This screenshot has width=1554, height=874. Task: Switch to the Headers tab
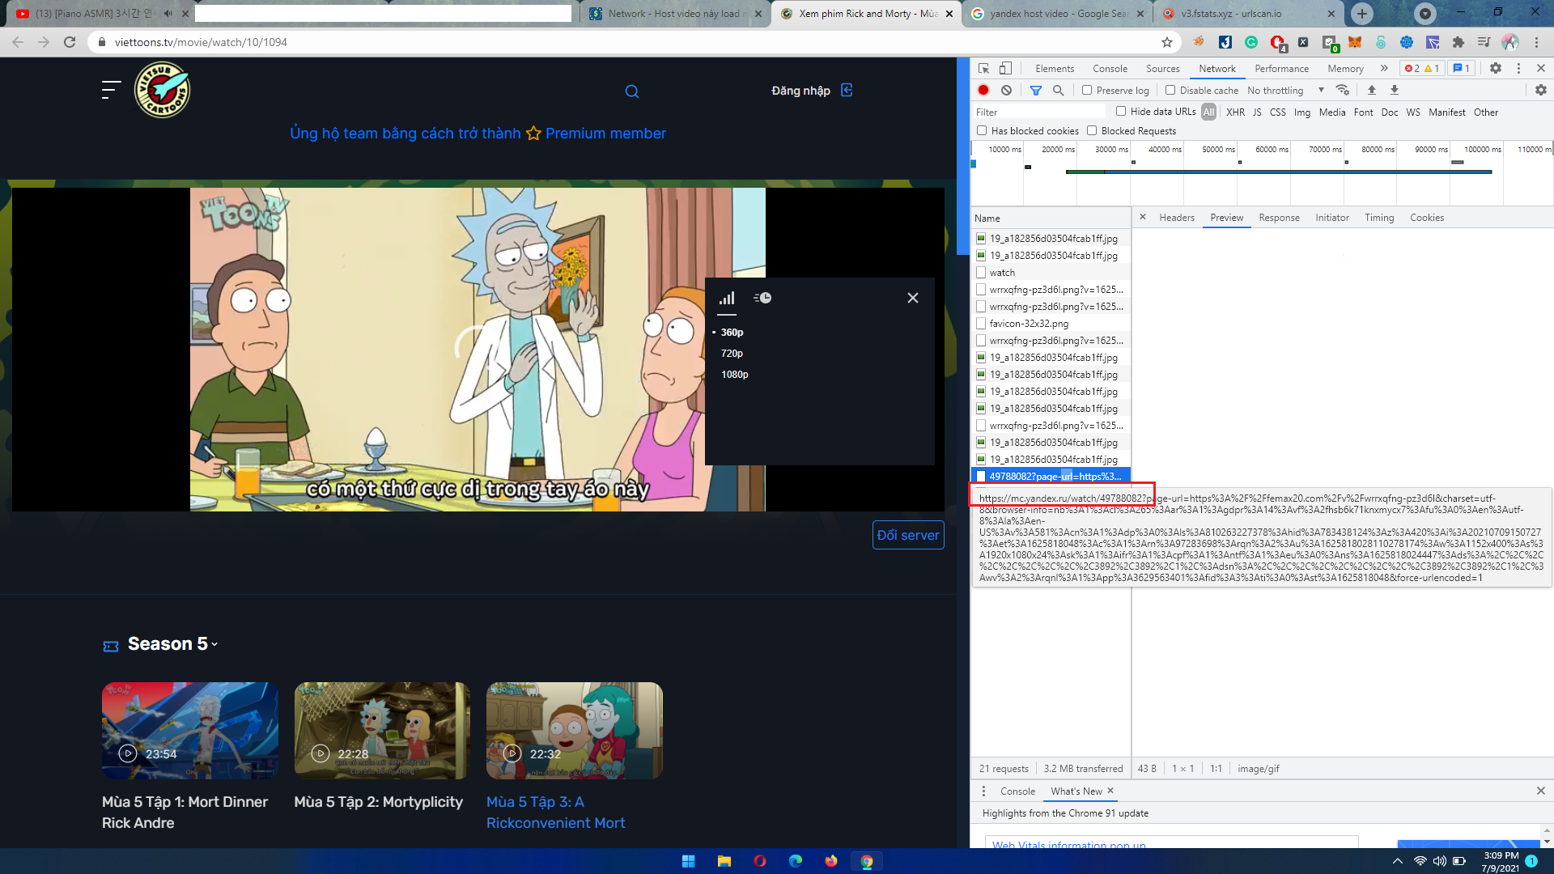coord(1176,218)
